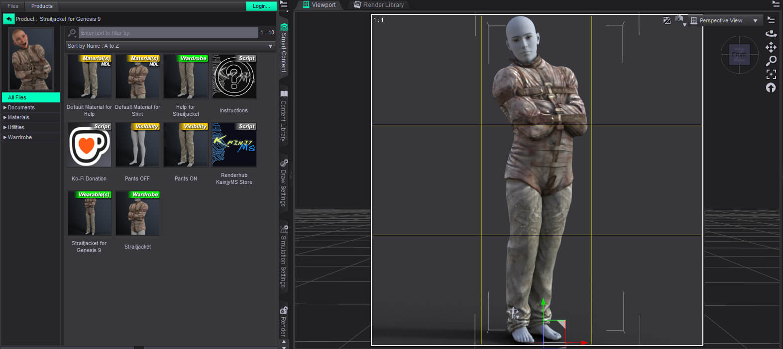
Task: Open Smart Content pane options menu icon
Action: click(284, 4)
